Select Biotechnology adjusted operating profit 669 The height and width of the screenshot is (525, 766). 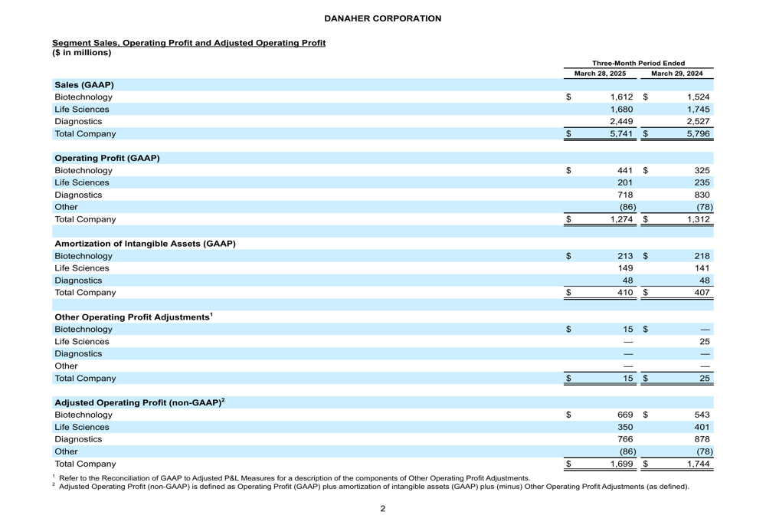click(625, 415)
